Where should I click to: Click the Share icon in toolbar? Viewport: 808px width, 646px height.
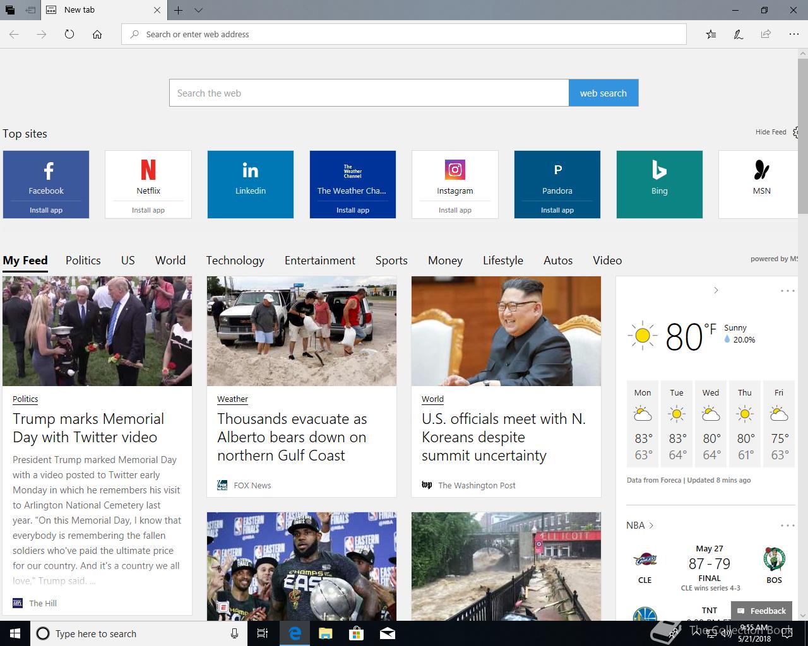pos(766,34)
